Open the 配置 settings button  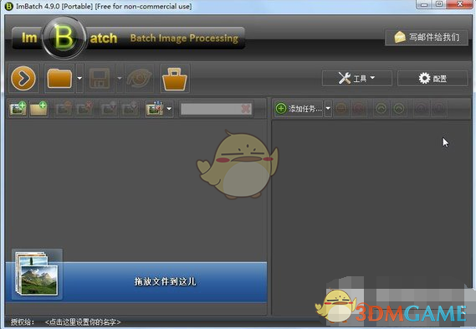click(x=432, y=79)
